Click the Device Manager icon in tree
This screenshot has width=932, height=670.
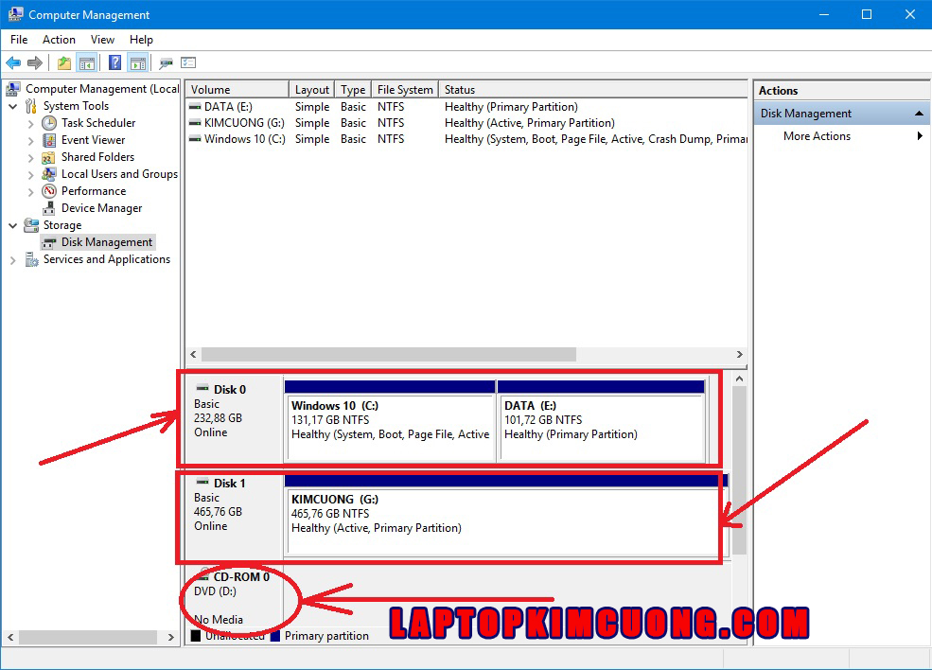49,209
